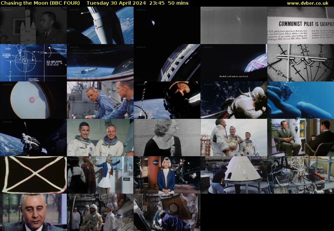
Task: Open the astronaut helmet visor close-up thumbnail
Action: coord(167,100)
